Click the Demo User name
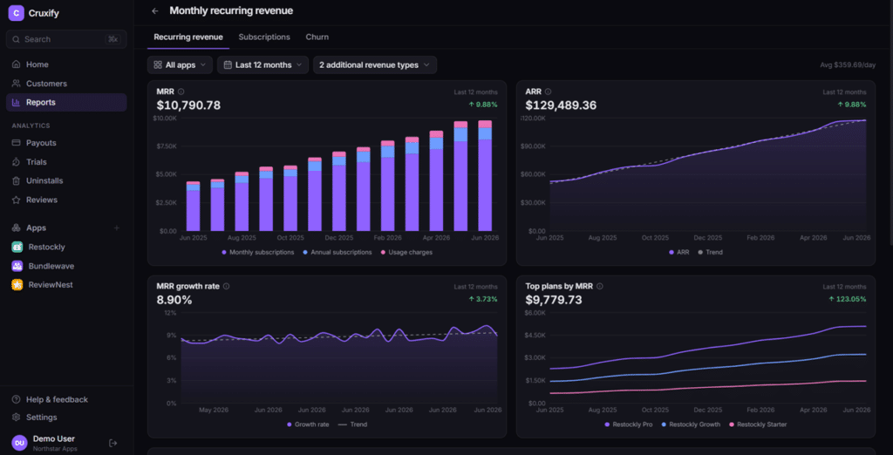893x455 pixels. point(53,438)
